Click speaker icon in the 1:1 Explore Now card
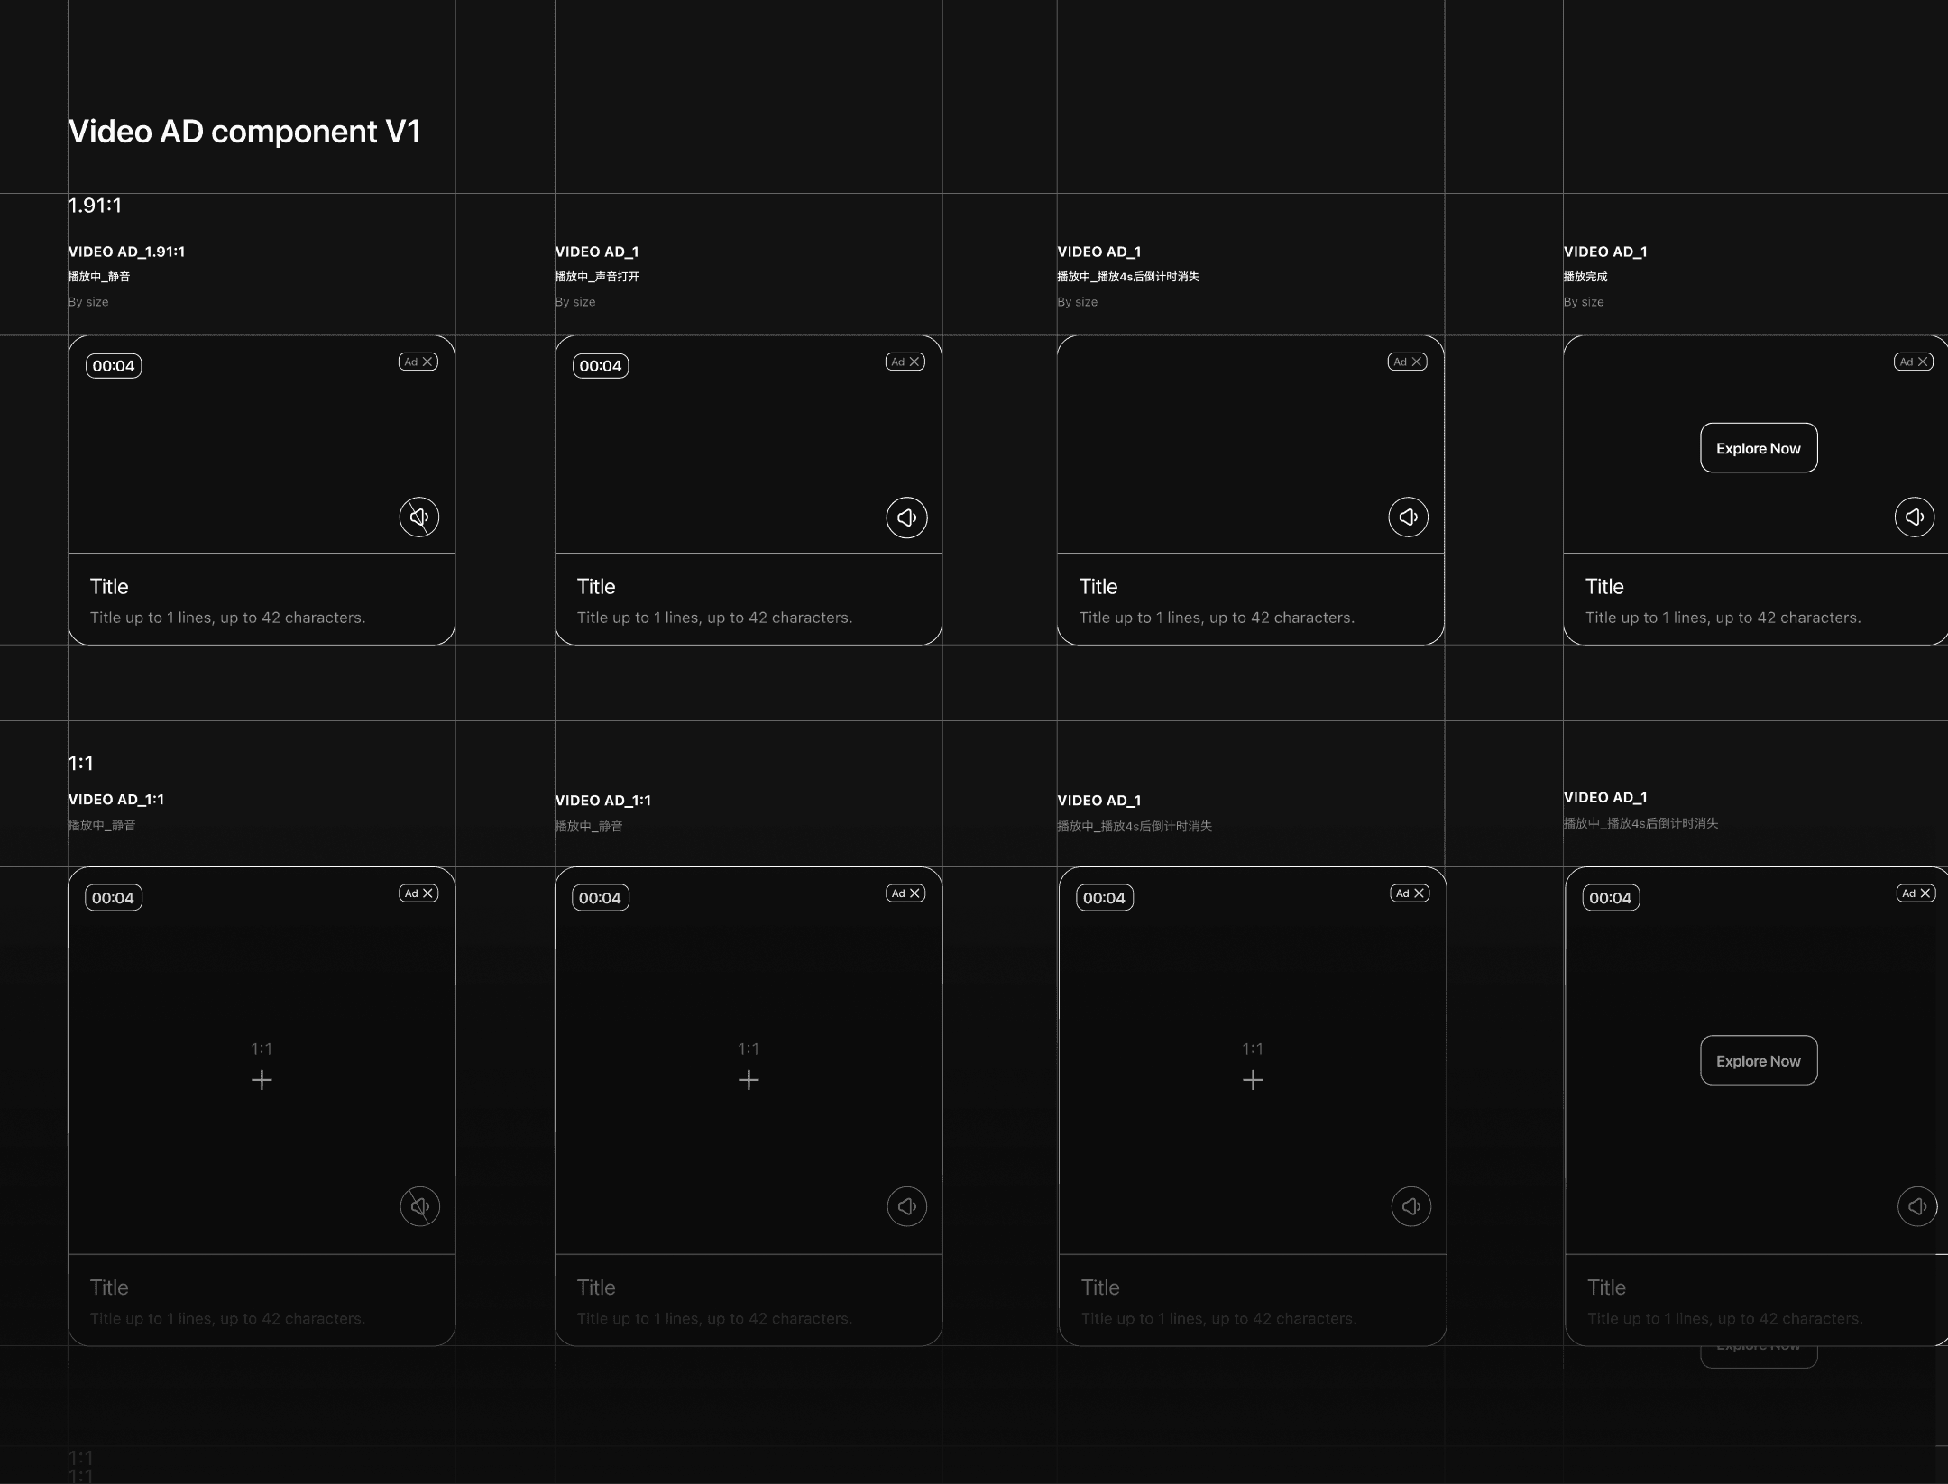Viewport: 1948px width, 1484px height. (1916, 1206)
